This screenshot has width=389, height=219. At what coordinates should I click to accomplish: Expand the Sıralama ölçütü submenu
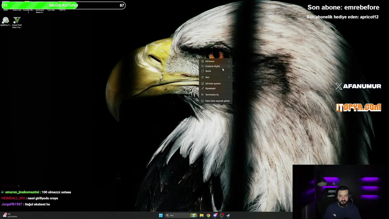pyautogui.click(x=215, y=66)
